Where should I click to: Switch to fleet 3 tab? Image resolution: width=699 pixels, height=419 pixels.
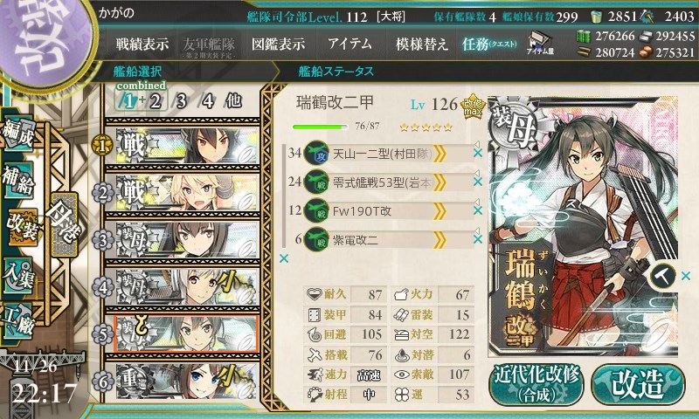coord(181,101)
